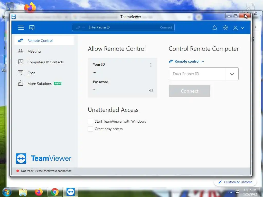
Task: Click the top bar Enter Partner ID field
Action: [123, 27]
